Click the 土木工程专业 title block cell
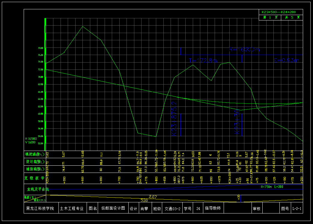 tap(71, 208)
